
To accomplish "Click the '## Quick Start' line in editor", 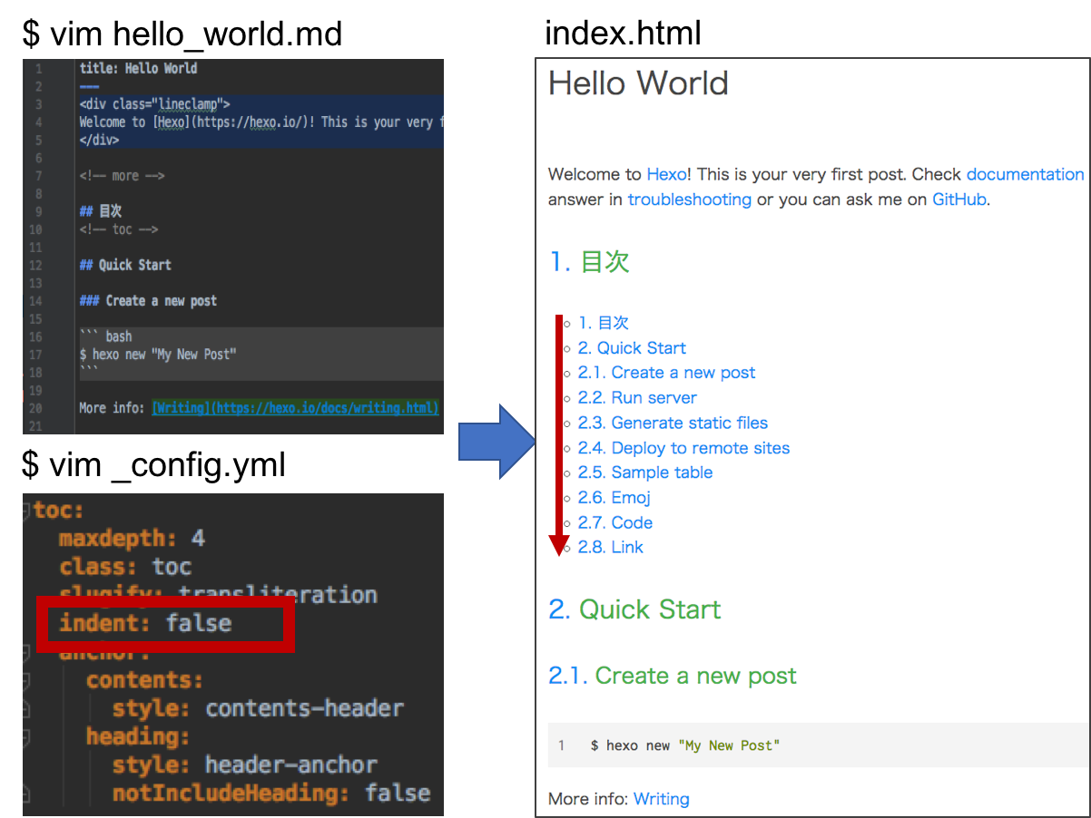I will pyautogui.click(x=125, y=265).
